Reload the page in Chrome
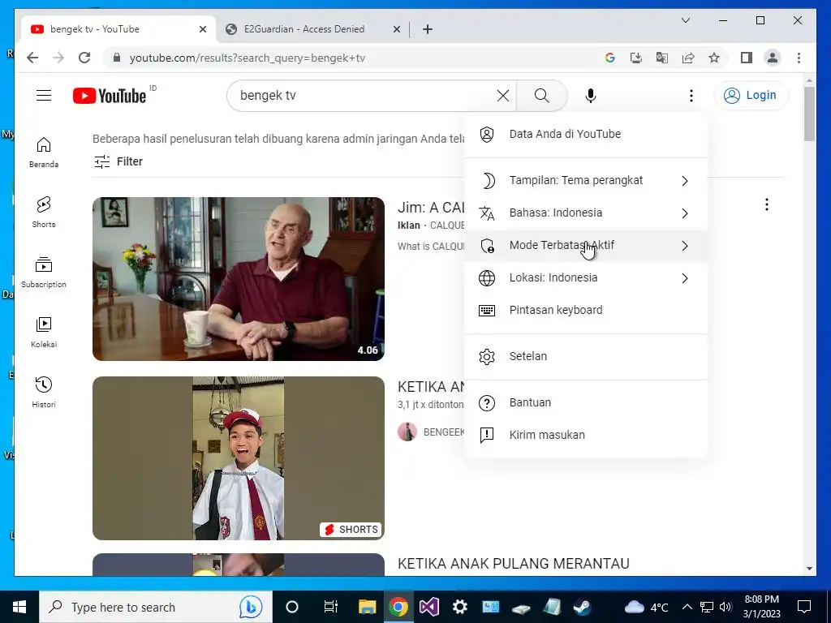This screenshot has height=623, width=831. tap(84, 58)
